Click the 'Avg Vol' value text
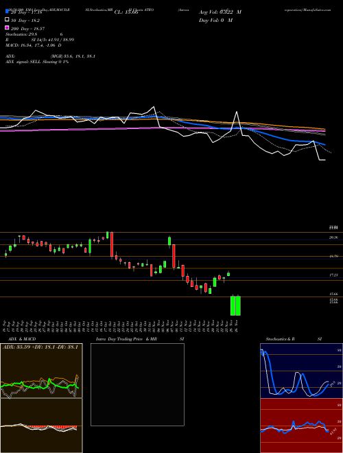Screen dimensions: 343x453 [x=220, y=12]
